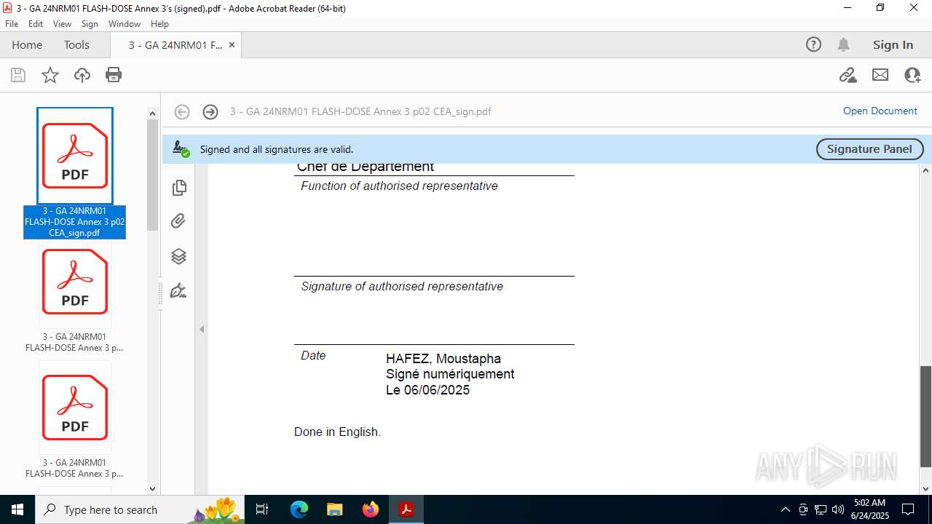This screenshot has height=524, width=932.
Task: Go to next portfolio file arrow
Action: (210, 111)
